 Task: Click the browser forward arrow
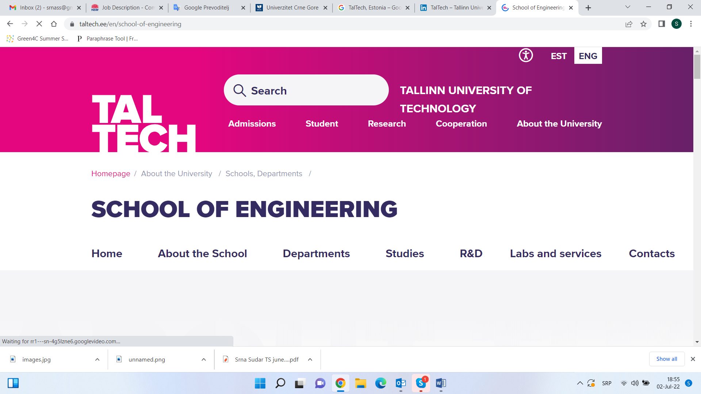click(24, 24)
